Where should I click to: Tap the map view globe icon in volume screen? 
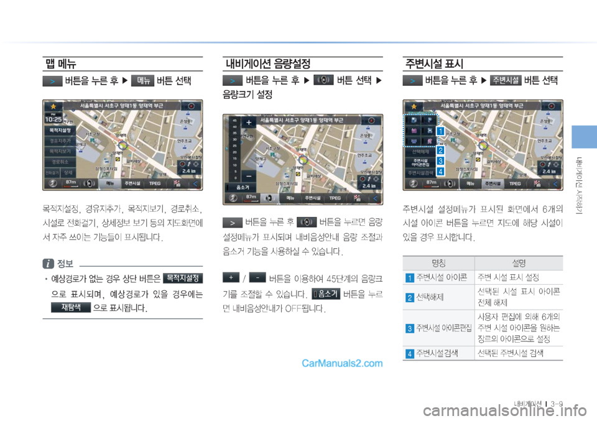coord(233,198)
